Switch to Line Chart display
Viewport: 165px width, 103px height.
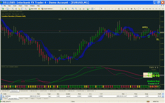(69, 9)
